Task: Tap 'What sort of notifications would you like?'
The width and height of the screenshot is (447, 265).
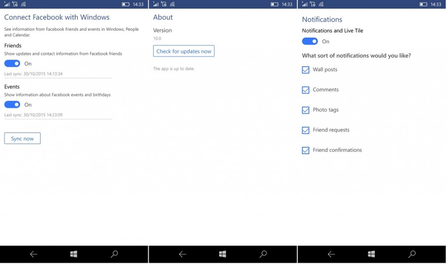Action: (356, 55)
